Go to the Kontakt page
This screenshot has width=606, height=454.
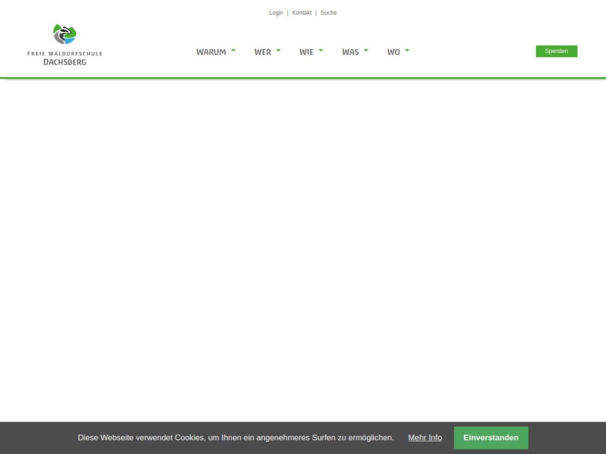coord(302,13)
